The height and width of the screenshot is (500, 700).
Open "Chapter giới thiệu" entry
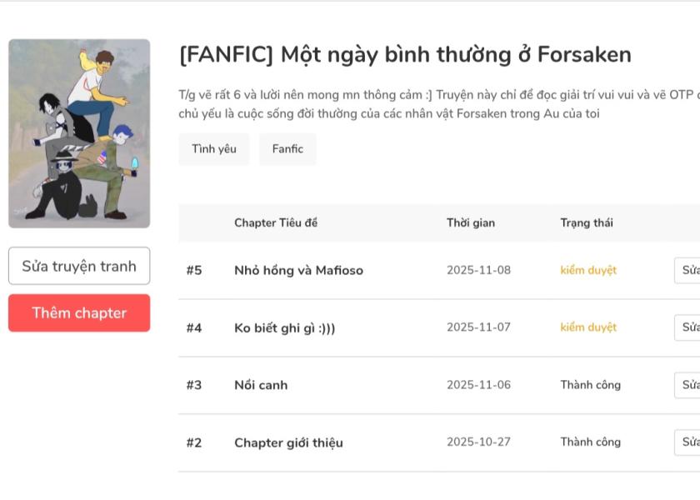coord(288,442)
